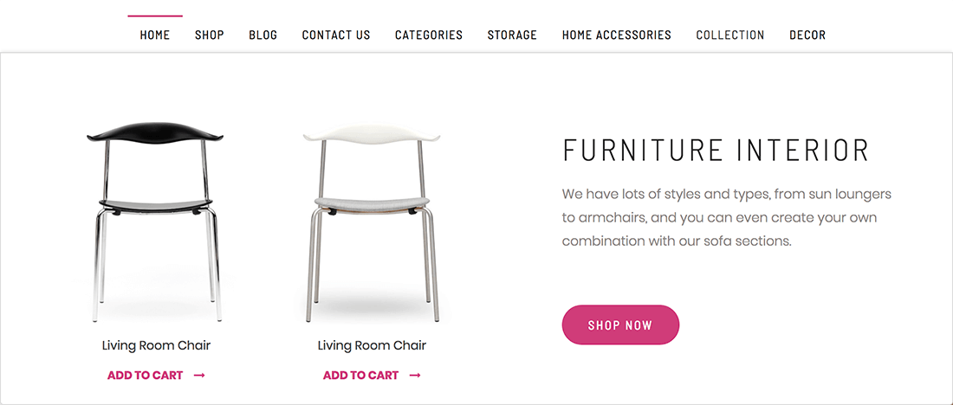This screenshot has height=405, width=953.
Task: Click Add to Cart under the white chair
Action: click(x=360, y=376)
